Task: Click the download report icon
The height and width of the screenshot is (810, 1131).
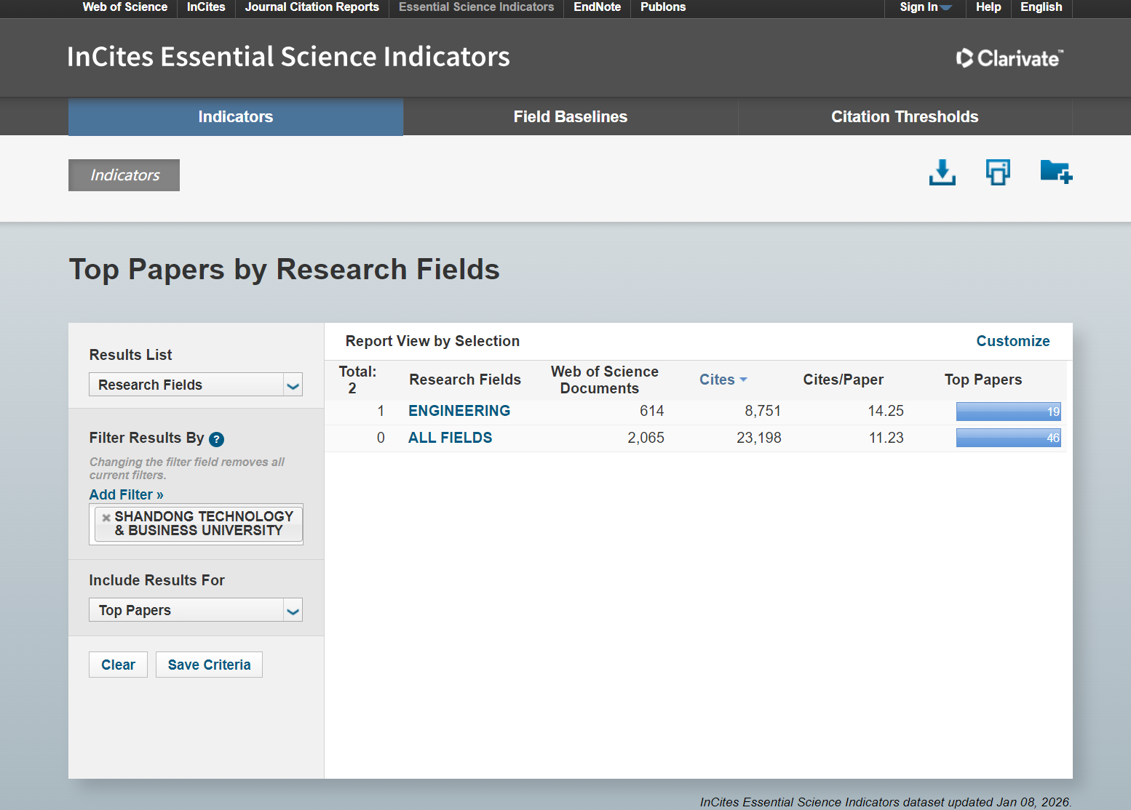Action: pos(942,173)
